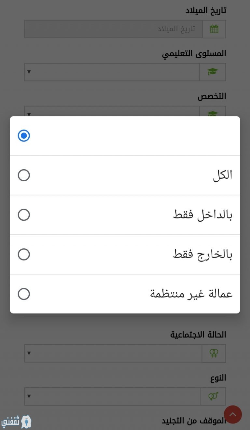The width and height of the screenshot is (250, 430).
Task: Open the المستوى التعليمي dropdown
Action: point(112,72)
